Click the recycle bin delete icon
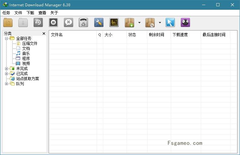240x155 pixels. [83, 23]
